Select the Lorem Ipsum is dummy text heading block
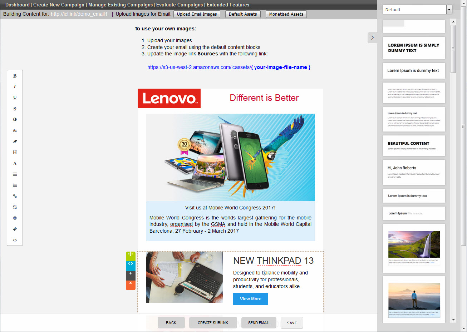Image resolution: width=467 pixels, height=332 pixels. coord(414,71)
